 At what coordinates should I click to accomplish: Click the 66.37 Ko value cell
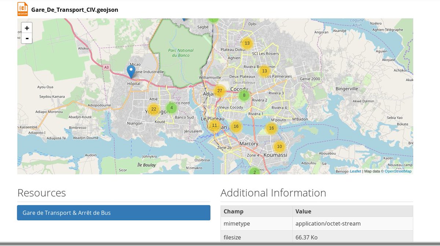pos(353,237)
